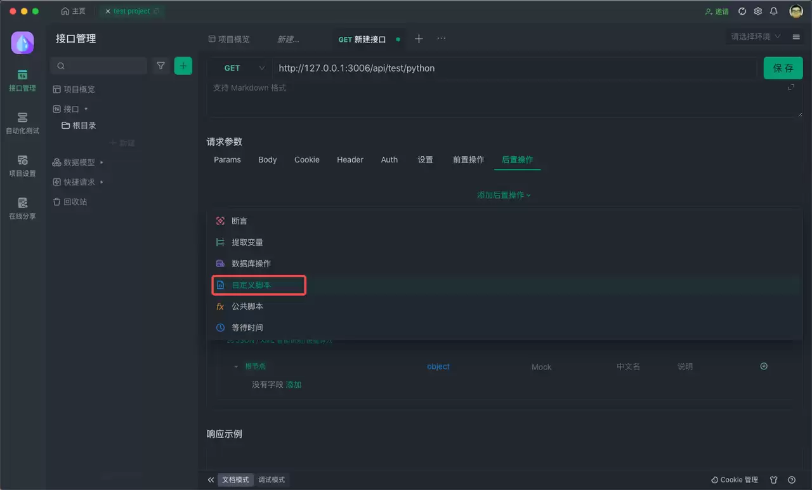Open 在线分享 in the sidebar
This screenshot has width=812, height=490.
click(22, 209)
